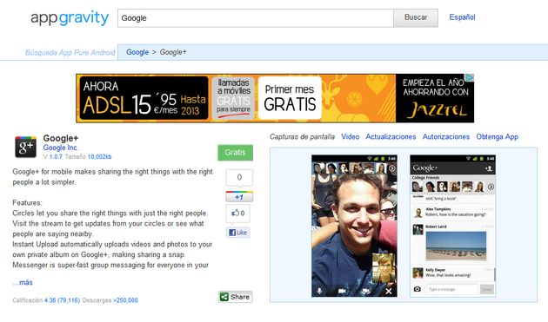Viewport: 548px width, 322px height.
Task: Expand description with ...más link
Action: coord(23,282)
